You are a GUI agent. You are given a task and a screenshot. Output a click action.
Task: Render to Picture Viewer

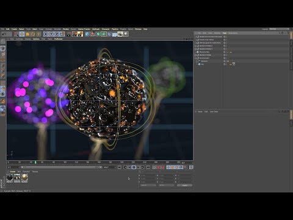click(x=75, y=34)
